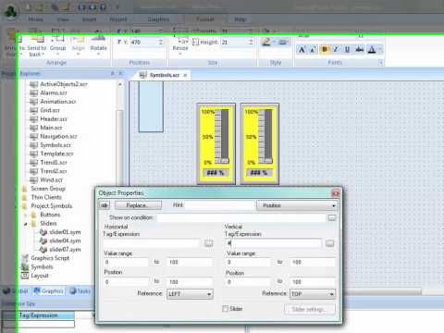Click the Horizontal Tag/Expression field
Viewport: 444px width, 333px height.
click(x=152, y=243)
